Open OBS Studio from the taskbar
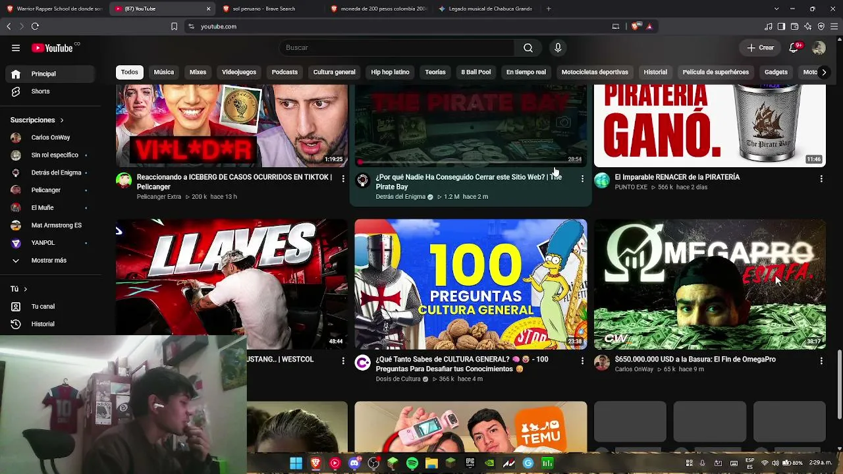Screen dimensions: 843x474 pyautogui.click(x=373, y=463)
